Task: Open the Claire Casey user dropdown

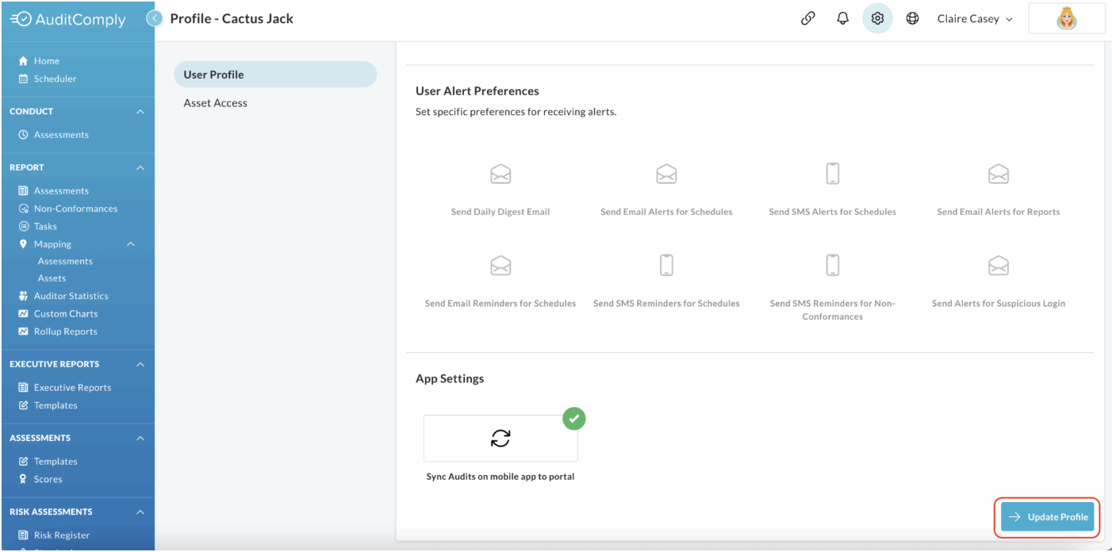Action: 975,19
